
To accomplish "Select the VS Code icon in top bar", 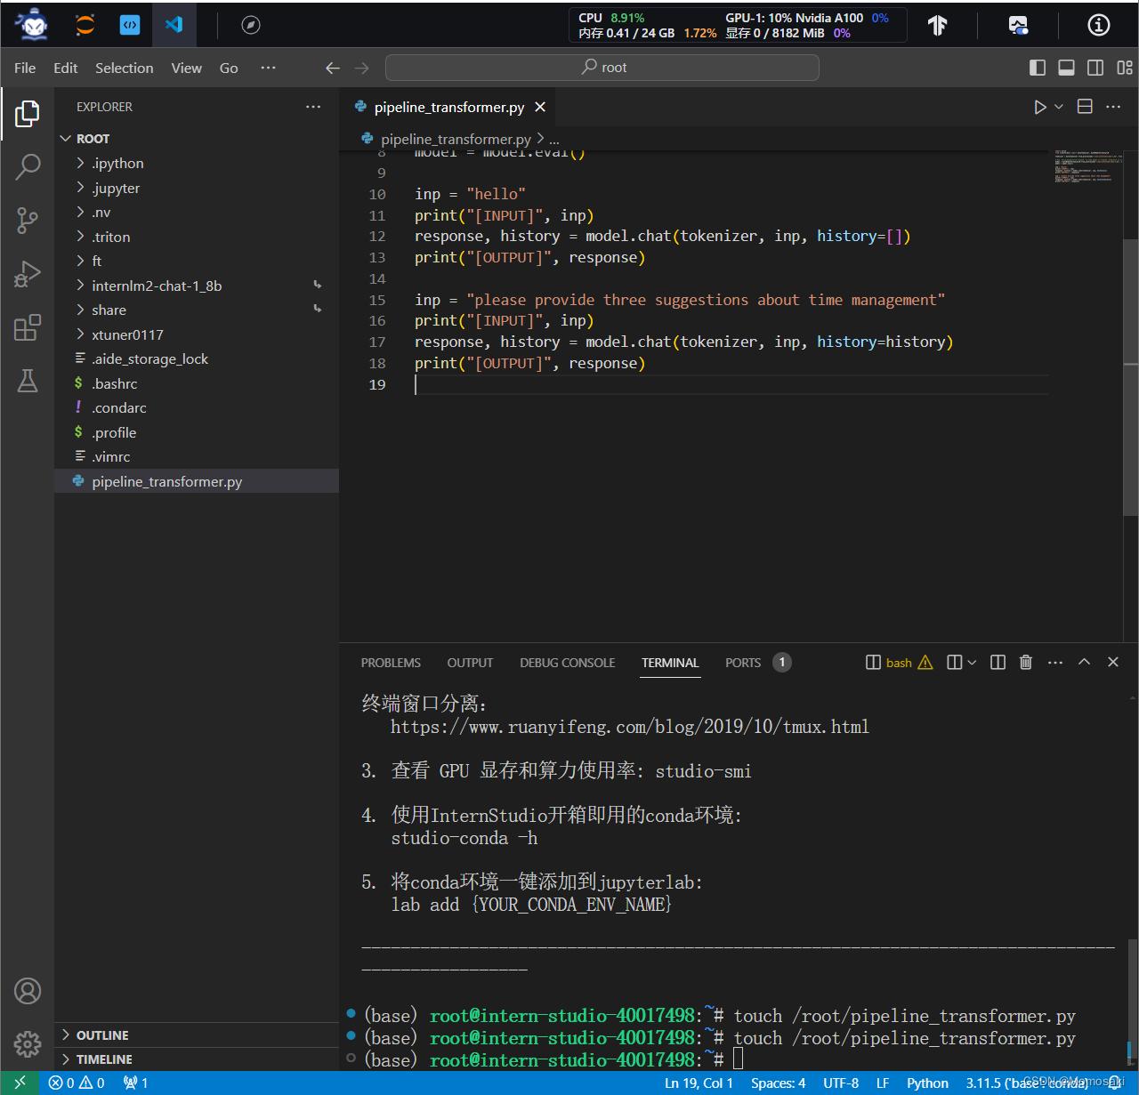I will tap(174, 25).
